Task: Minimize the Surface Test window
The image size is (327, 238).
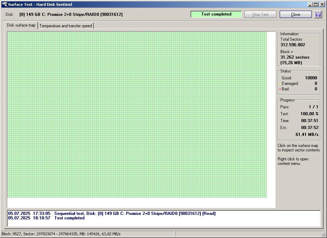Action: pos(310,4)
